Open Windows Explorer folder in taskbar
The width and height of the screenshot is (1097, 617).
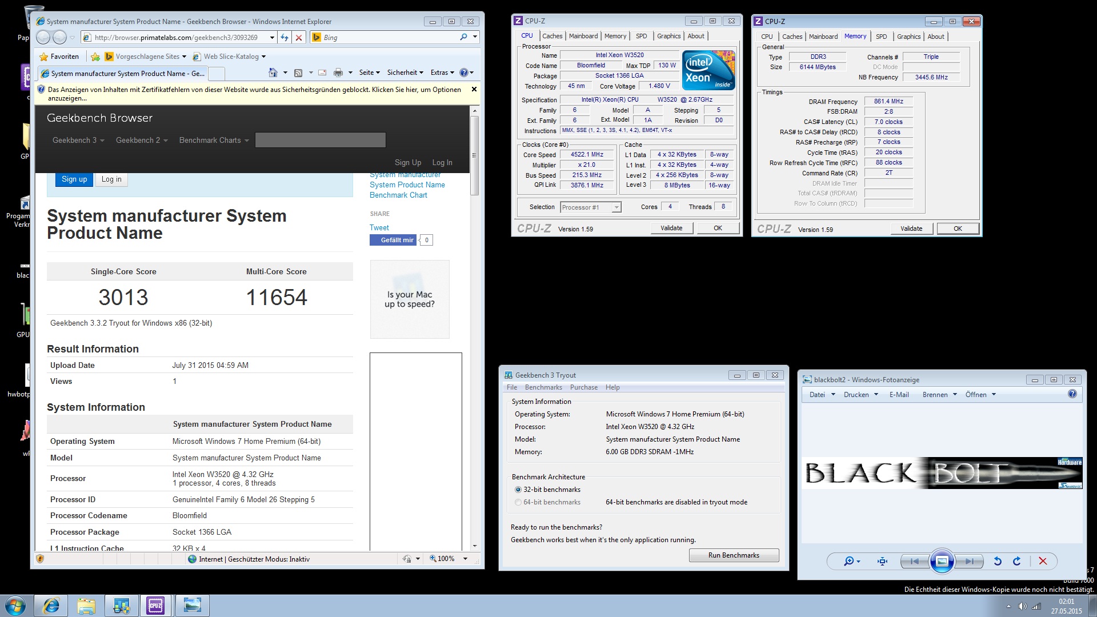(86, 606)
